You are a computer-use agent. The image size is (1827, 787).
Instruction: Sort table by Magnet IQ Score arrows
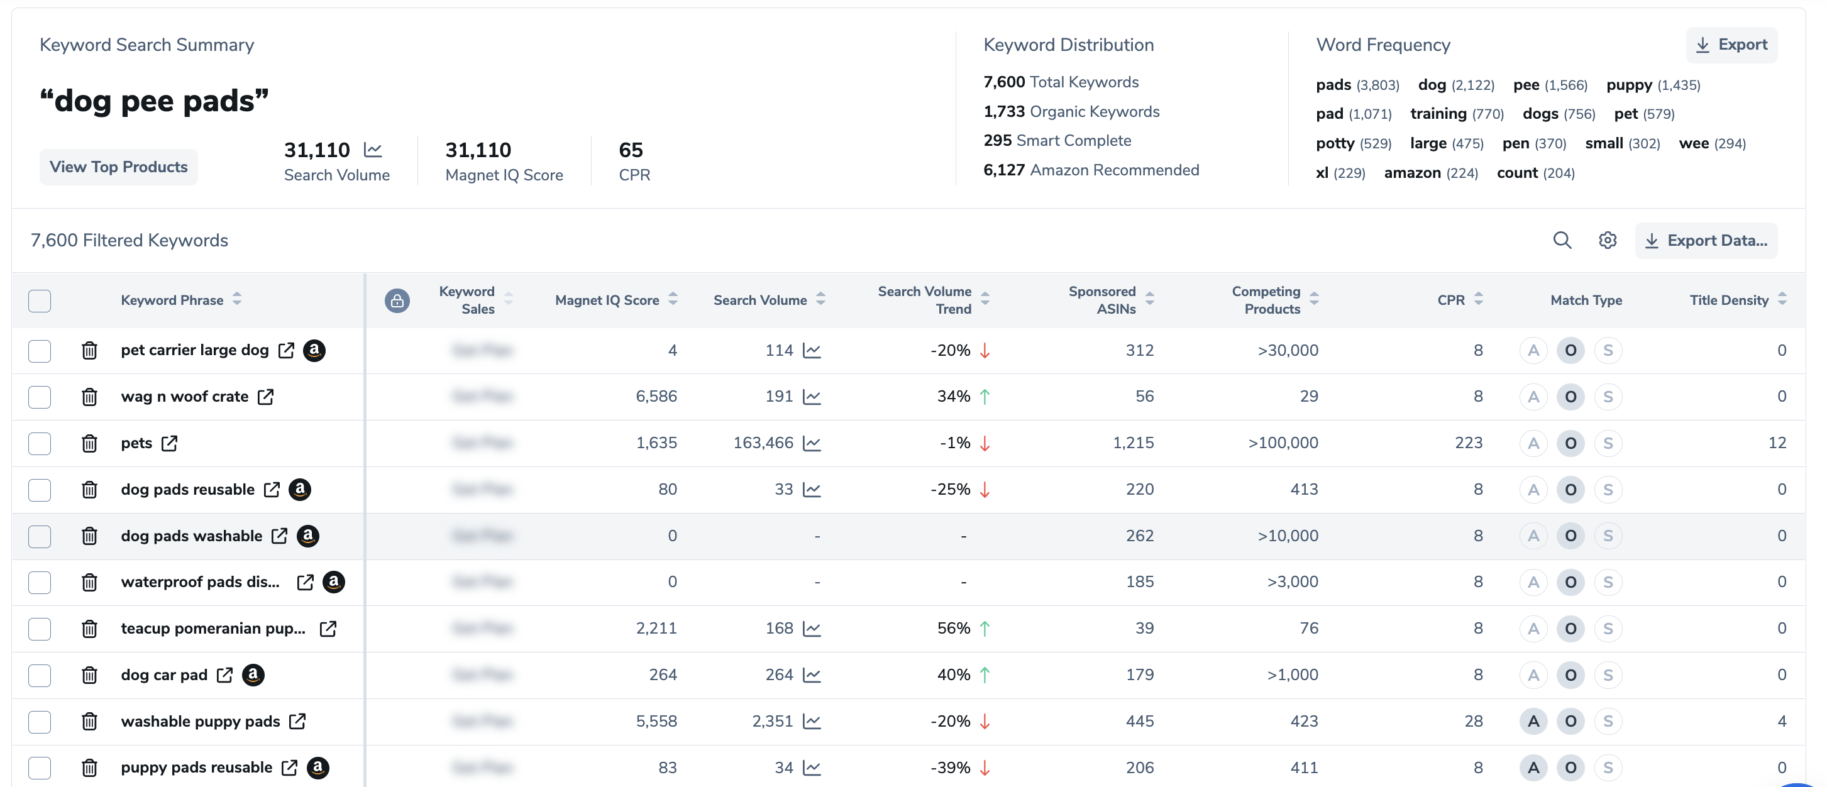pyautogui.click(x=672, y=299)
